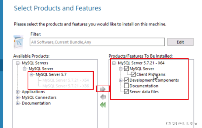Uncheck the Client Programs checkbox

[x=133, y=74]
